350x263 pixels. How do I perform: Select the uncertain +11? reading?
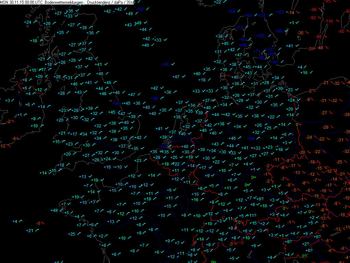(x=252, y=215)
